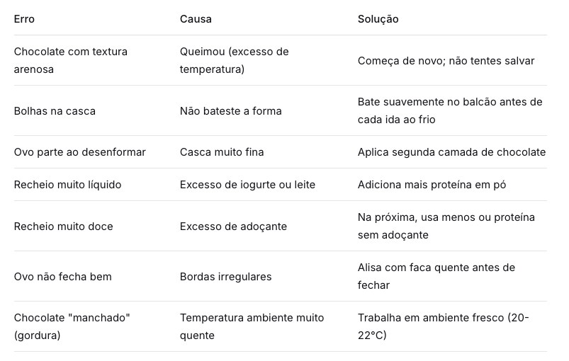Click the "Erro" column header
This screenshot has height=361, width=569.
tap(24, 19)
